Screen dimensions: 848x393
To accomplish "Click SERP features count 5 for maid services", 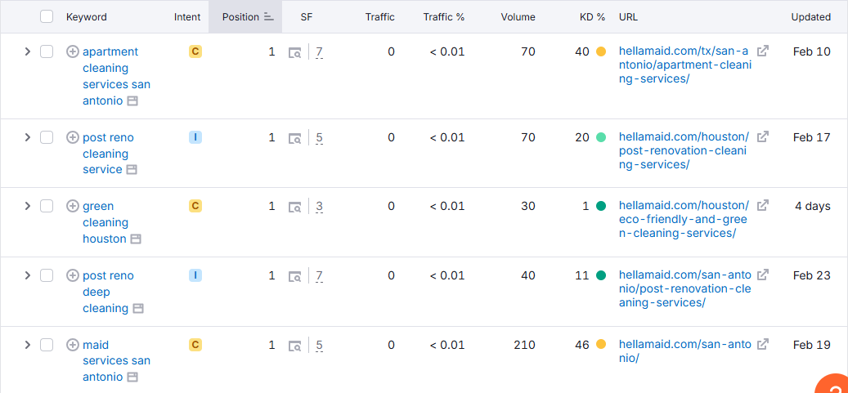I will pos(319,345).
